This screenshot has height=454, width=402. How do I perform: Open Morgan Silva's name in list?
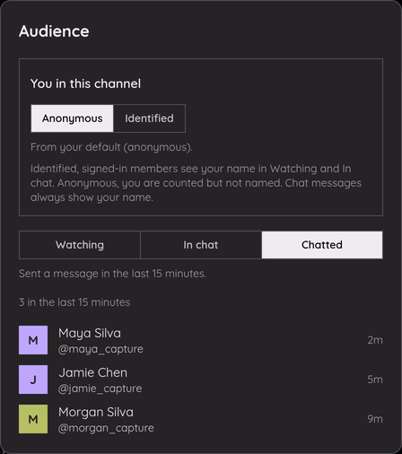tap(96, 412)
